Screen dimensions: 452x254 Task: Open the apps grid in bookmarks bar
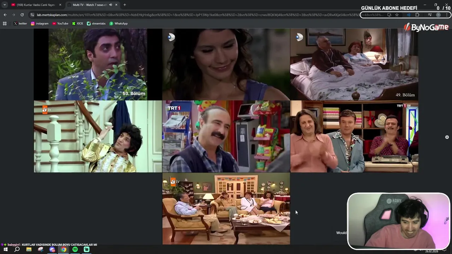click(x=5, y=23)
